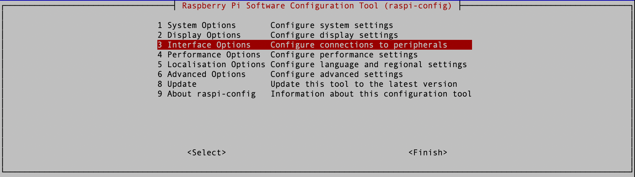Open Advanced Options entry
This screenshot has height=177, width=635.
pyautogui.click(x=314, y=75)
